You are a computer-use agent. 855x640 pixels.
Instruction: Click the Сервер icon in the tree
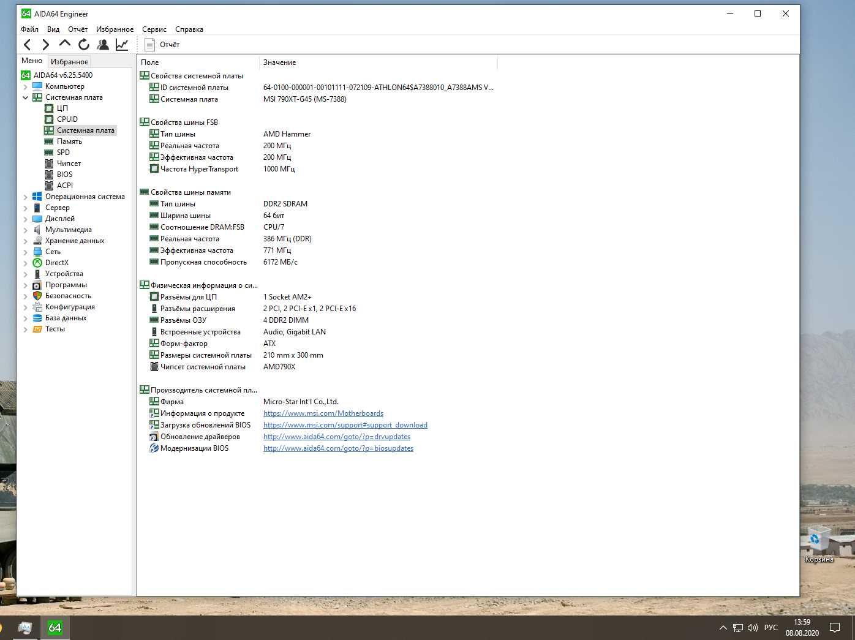coord(37,208)
